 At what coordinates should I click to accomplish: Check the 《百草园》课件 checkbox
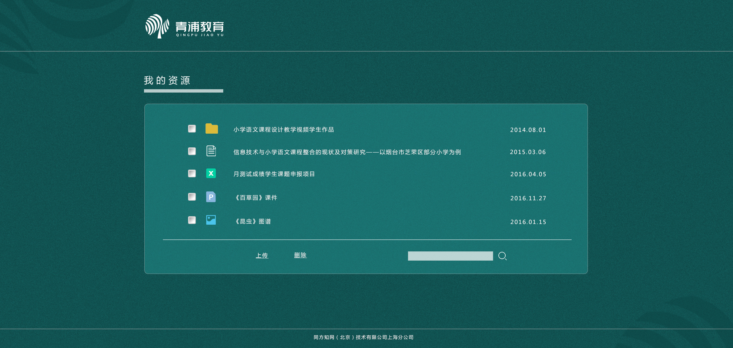point(192,197)
